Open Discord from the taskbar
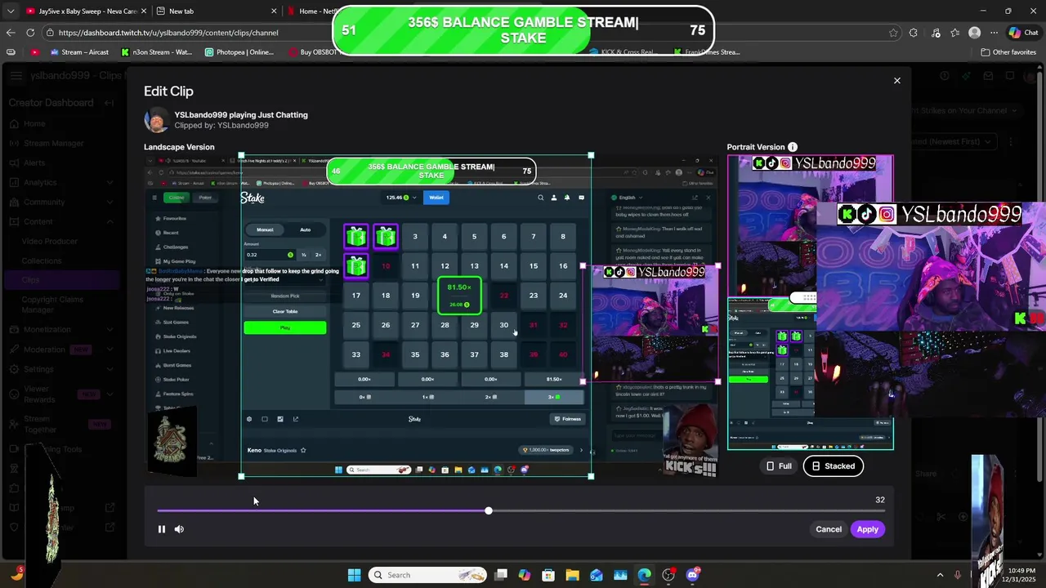 692,575
